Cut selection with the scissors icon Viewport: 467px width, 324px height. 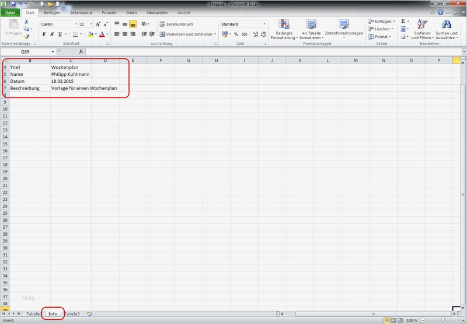(26, 22)
